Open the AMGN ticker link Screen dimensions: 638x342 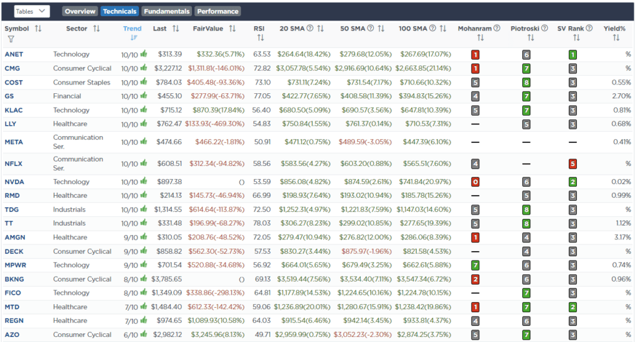coord(15,237)
